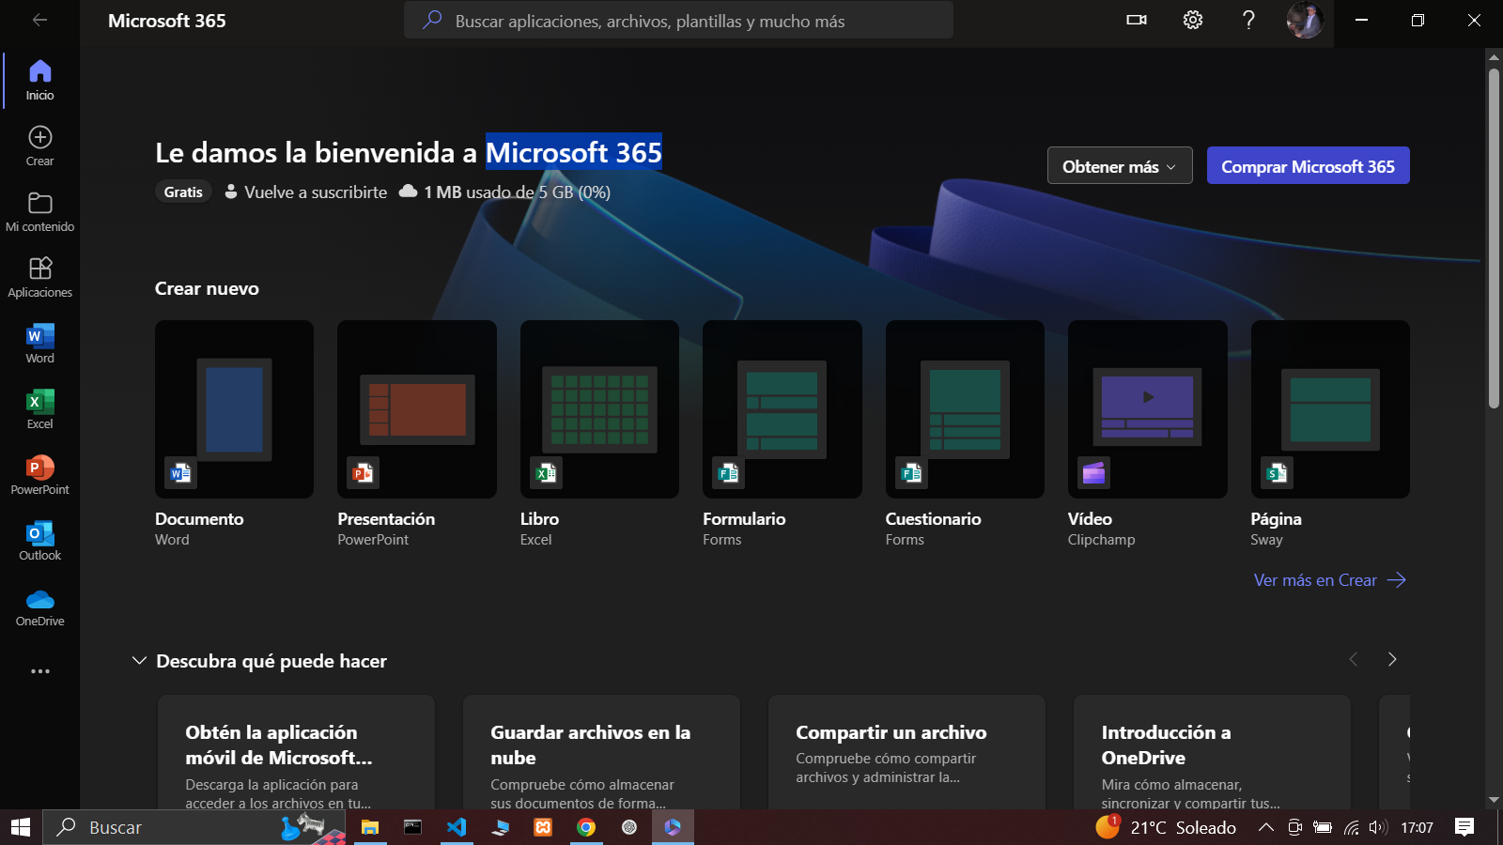Open the account profile picture
Viewport: 1503px width, 845px height.
click(x=1305, y=20)
